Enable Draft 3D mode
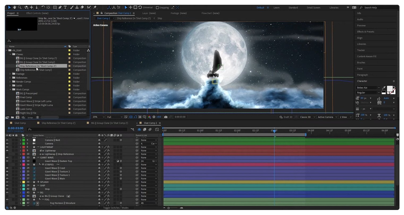 286,117
